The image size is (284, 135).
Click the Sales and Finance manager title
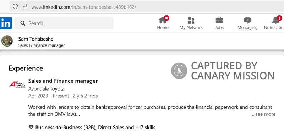point(63,81)
